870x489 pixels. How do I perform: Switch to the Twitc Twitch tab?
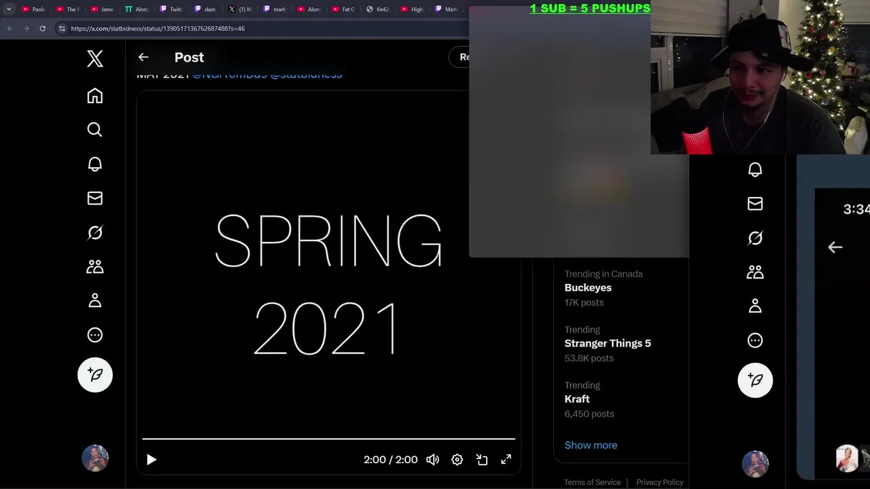[x=171, y=10]
